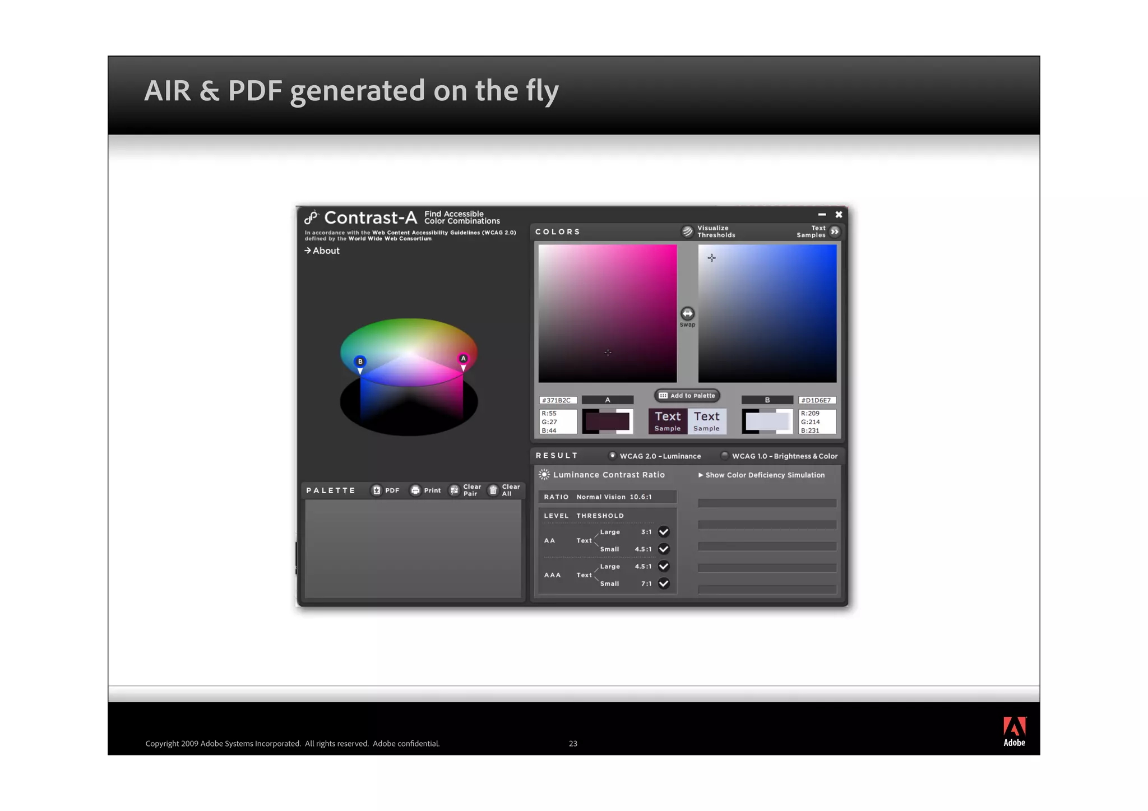Click hex field #371B2C for color A

click(x=558, y=400)
